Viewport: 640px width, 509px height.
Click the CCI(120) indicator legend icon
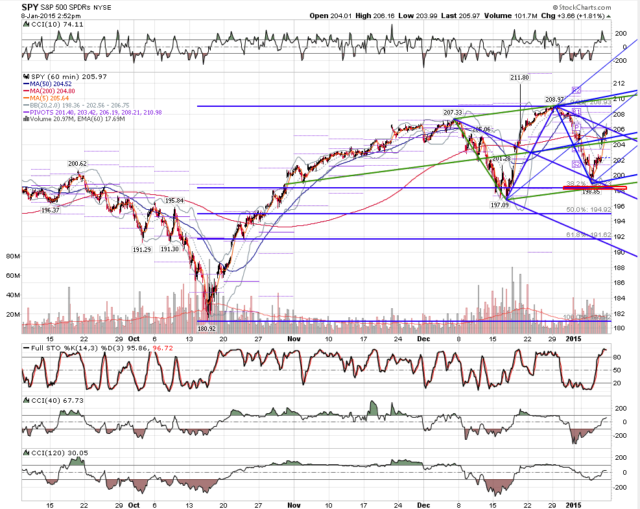pyautogui.click(x=26, y=453)
